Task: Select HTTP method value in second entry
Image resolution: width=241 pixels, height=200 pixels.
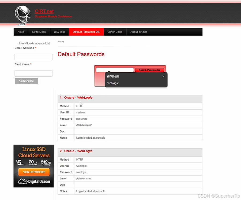Action: 80,160
